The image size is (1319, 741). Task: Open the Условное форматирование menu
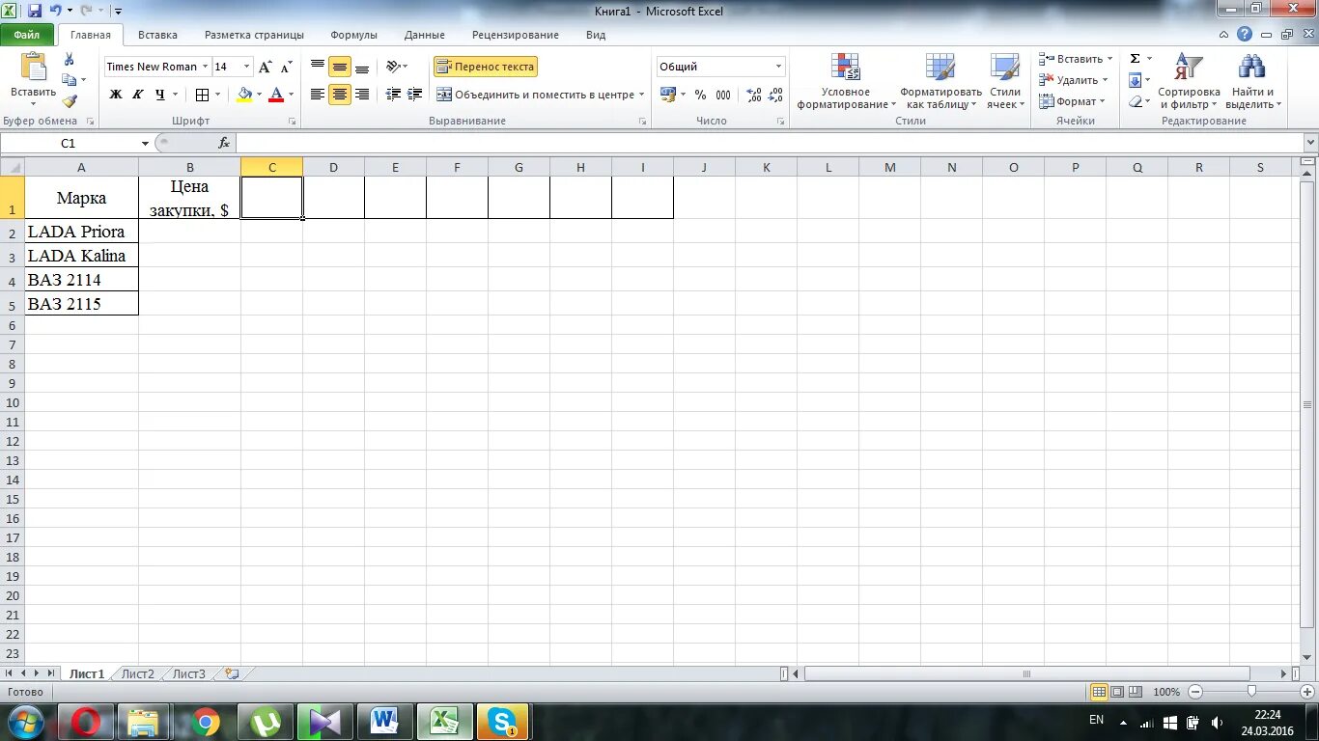click(846, 81)
